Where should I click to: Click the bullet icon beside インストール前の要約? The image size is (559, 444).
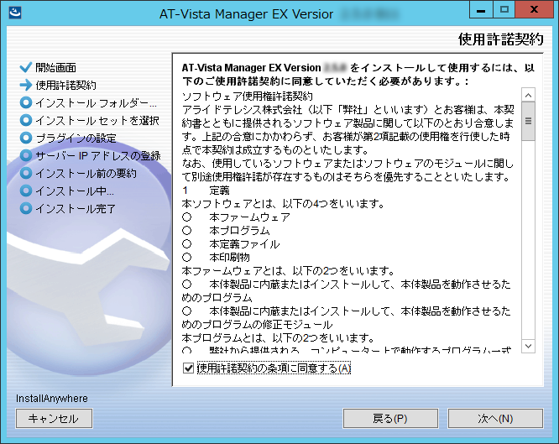[25, 173]
